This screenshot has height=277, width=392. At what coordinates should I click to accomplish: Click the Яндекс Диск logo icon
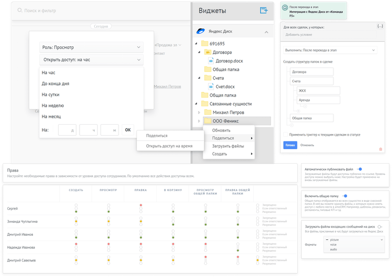coord(199,31)
